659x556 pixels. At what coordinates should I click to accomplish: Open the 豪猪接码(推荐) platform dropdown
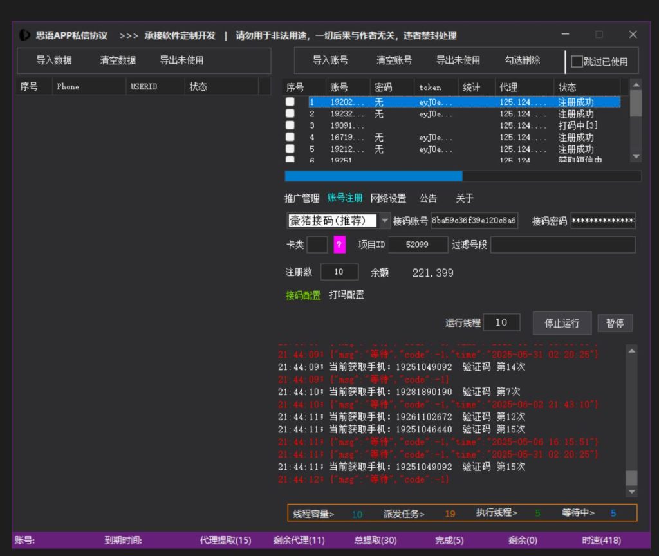(385, 221)
